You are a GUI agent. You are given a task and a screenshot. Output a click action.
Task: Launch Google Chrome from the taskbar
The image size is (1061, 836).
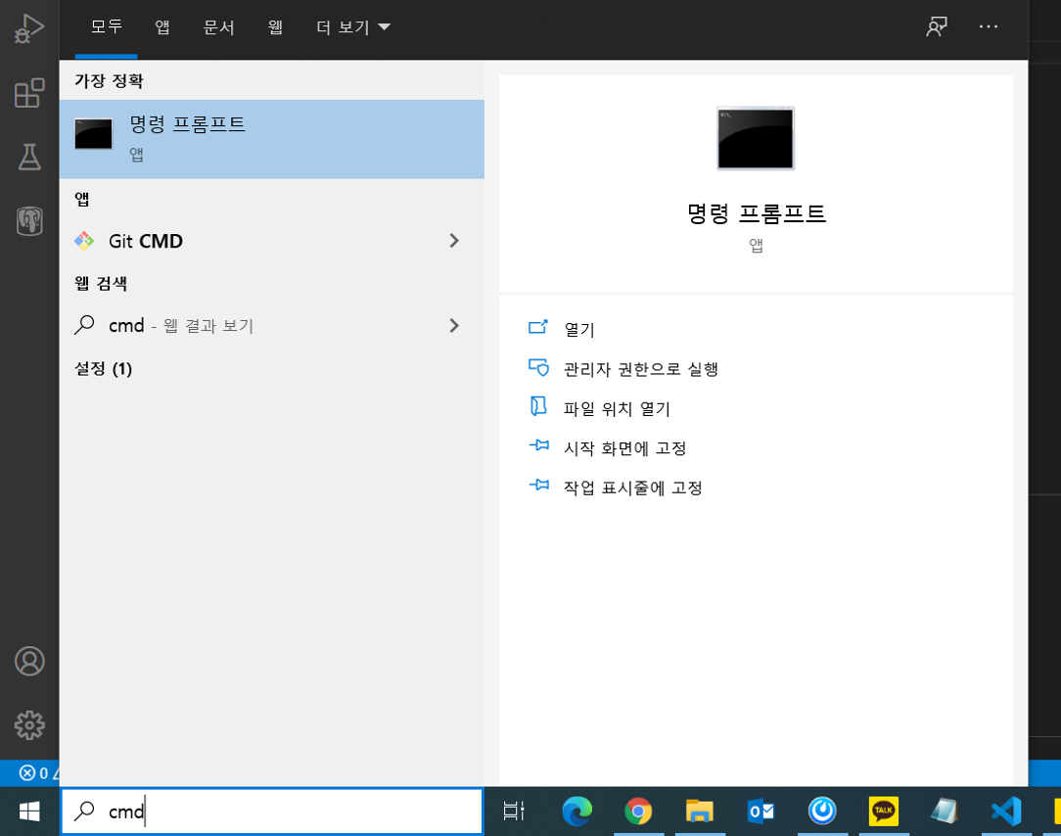tap(638, 811)
